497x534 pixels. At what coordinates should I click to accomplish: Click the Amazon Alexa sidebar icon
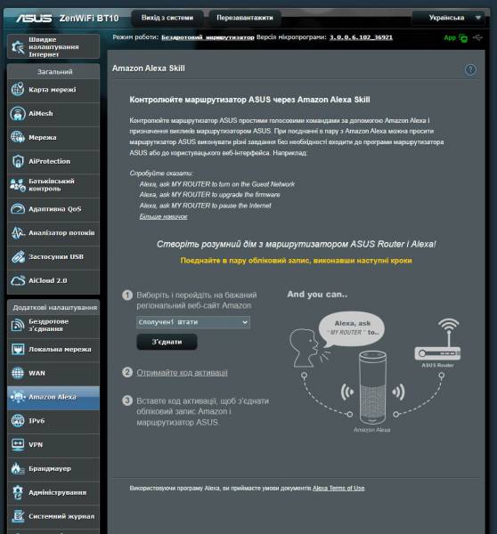pos(18,397)
